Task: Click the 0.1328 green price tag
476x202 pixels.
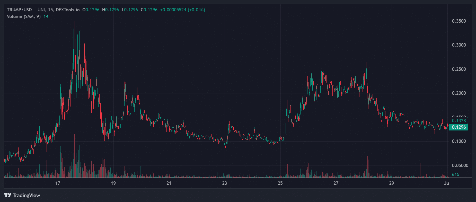Action: pos(459,120)
